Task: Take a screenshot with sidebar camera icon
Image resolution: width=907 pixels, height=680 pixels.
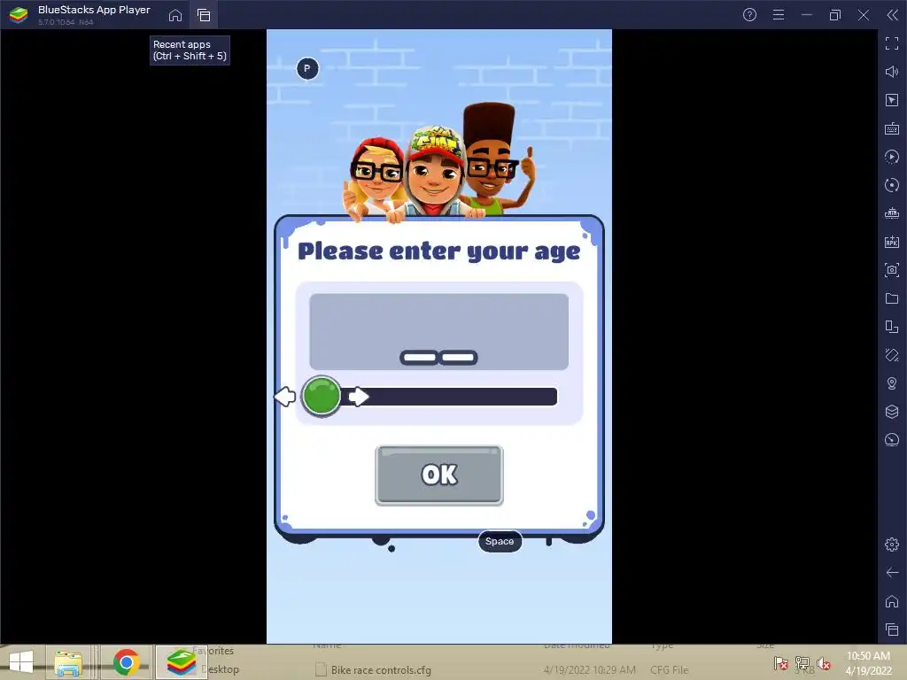Action: 892,270
